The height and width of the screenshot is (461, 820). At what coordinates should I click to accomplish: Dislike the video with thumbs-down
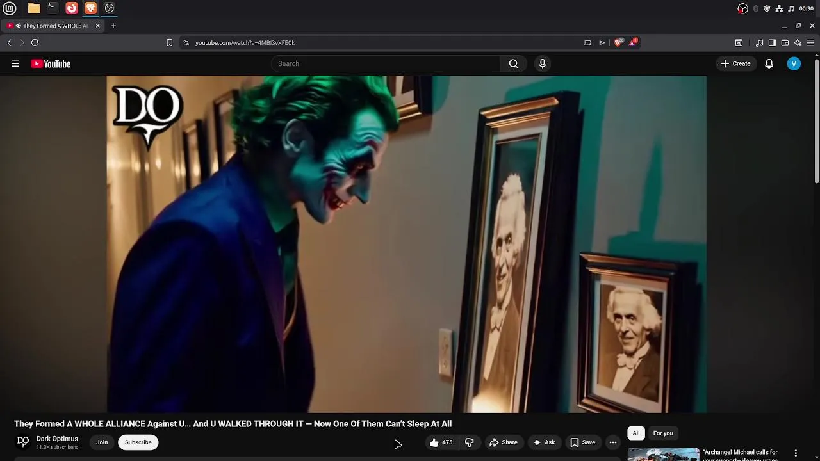pyautogui.click(x=469, y=442)
